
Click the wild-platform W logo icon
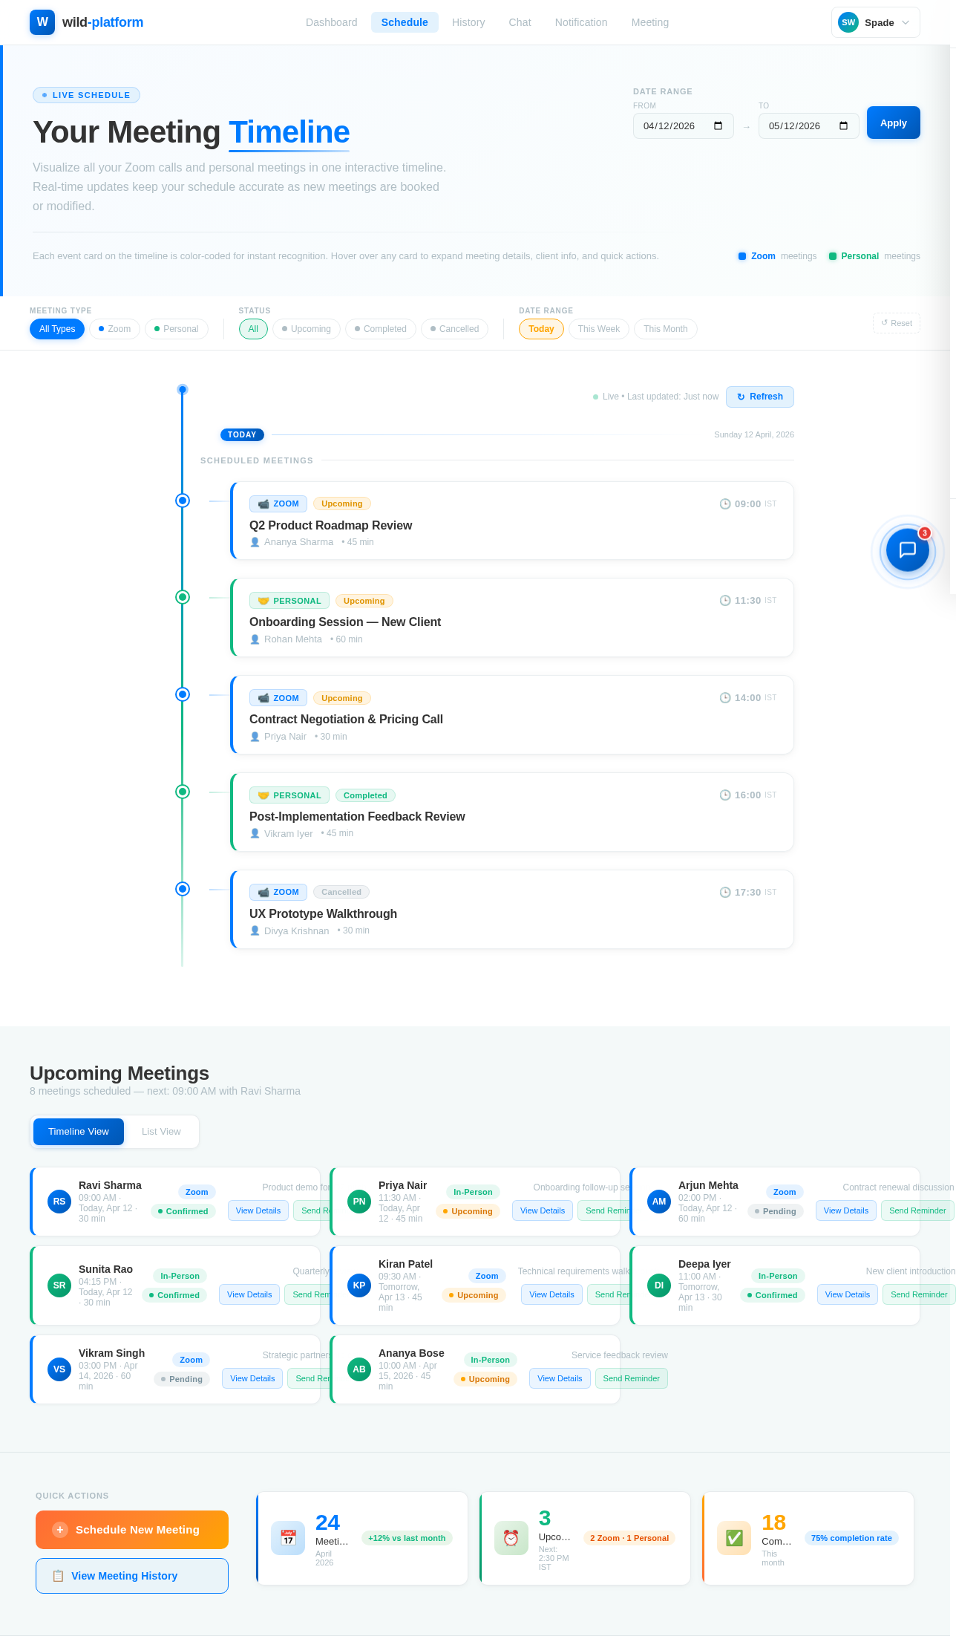click(42, 22)
